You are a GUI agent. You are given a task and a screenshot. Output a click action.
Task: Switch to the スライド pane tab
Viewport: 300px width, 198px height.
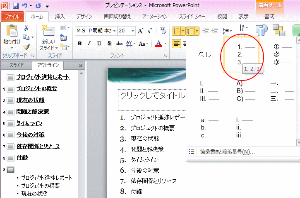pos(17,65)
